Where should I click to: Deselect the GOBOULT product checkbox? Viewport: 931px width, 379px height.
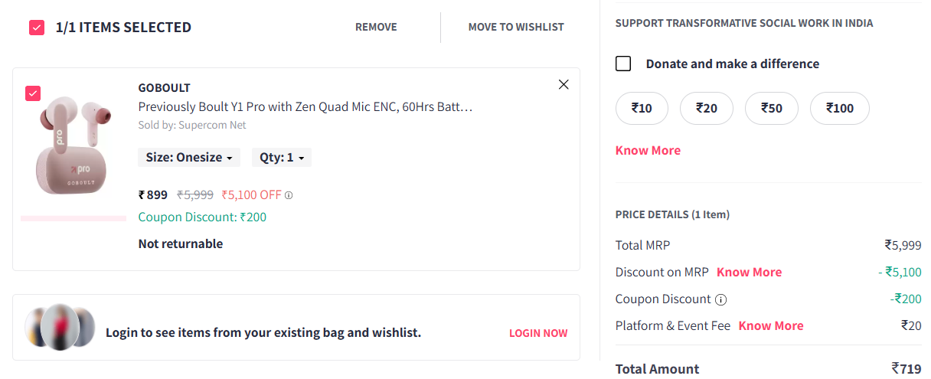tap(33, 93)
